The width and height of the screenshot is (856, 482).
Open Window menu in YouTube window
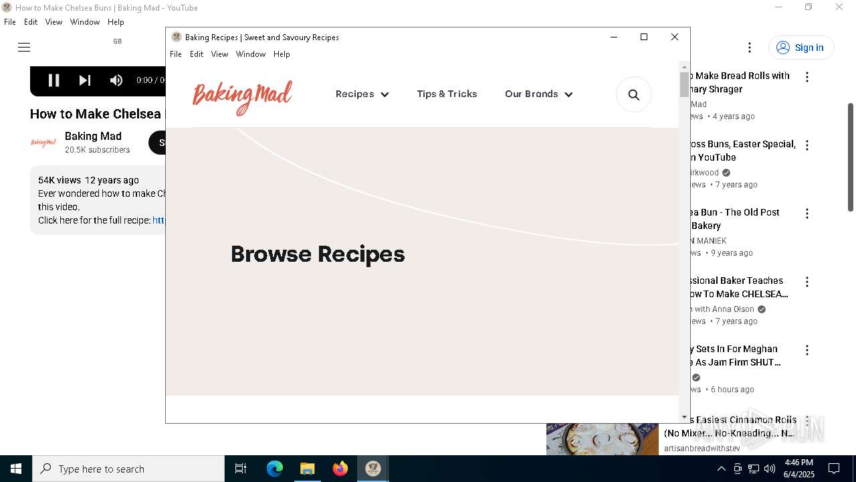click(x=85, y=22)
